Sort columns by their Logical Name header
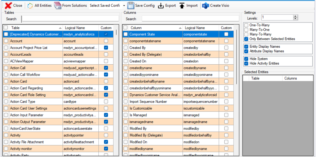The width and height of the screenshot is (316, 157). click(201, 28)
